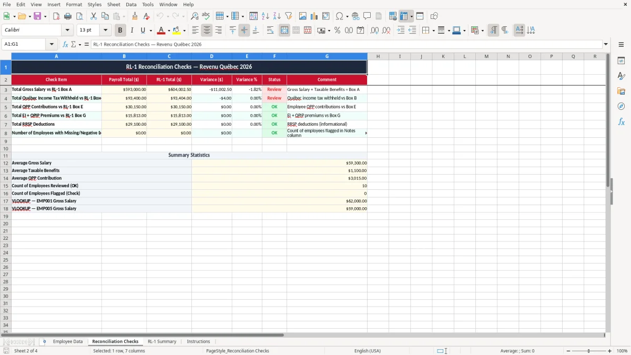Open Function Wizard fx icon
This screenshot has height=355, width=631.
coord(66,44)
